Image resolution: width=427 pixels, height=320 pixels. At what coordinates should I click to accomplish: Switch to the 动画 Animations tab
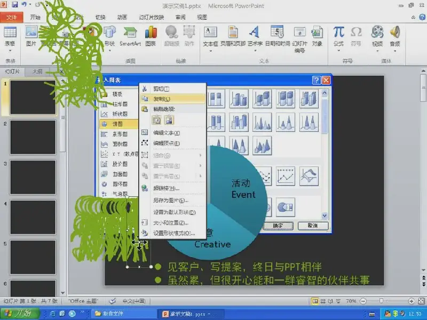pyautogui.click(x=122, y=18)
